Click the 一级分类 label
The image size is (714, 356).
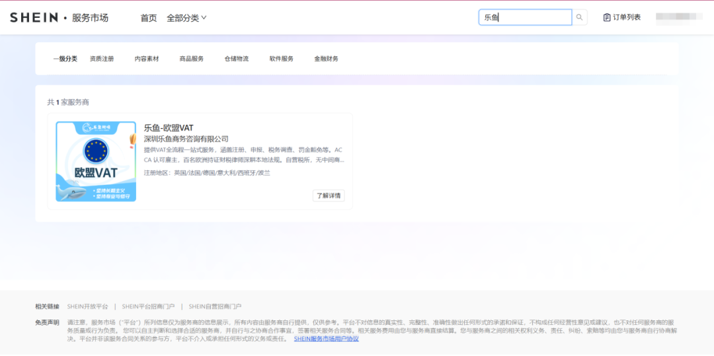click(x=65, y=59)
